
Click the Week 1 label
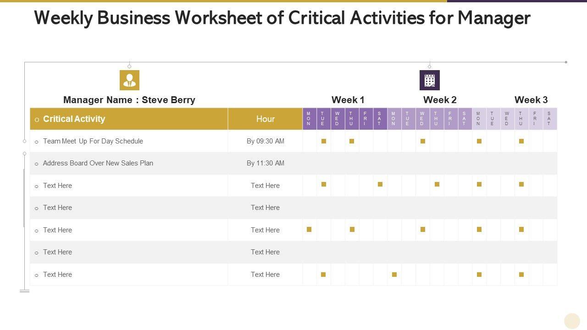[x=348, y=100]
